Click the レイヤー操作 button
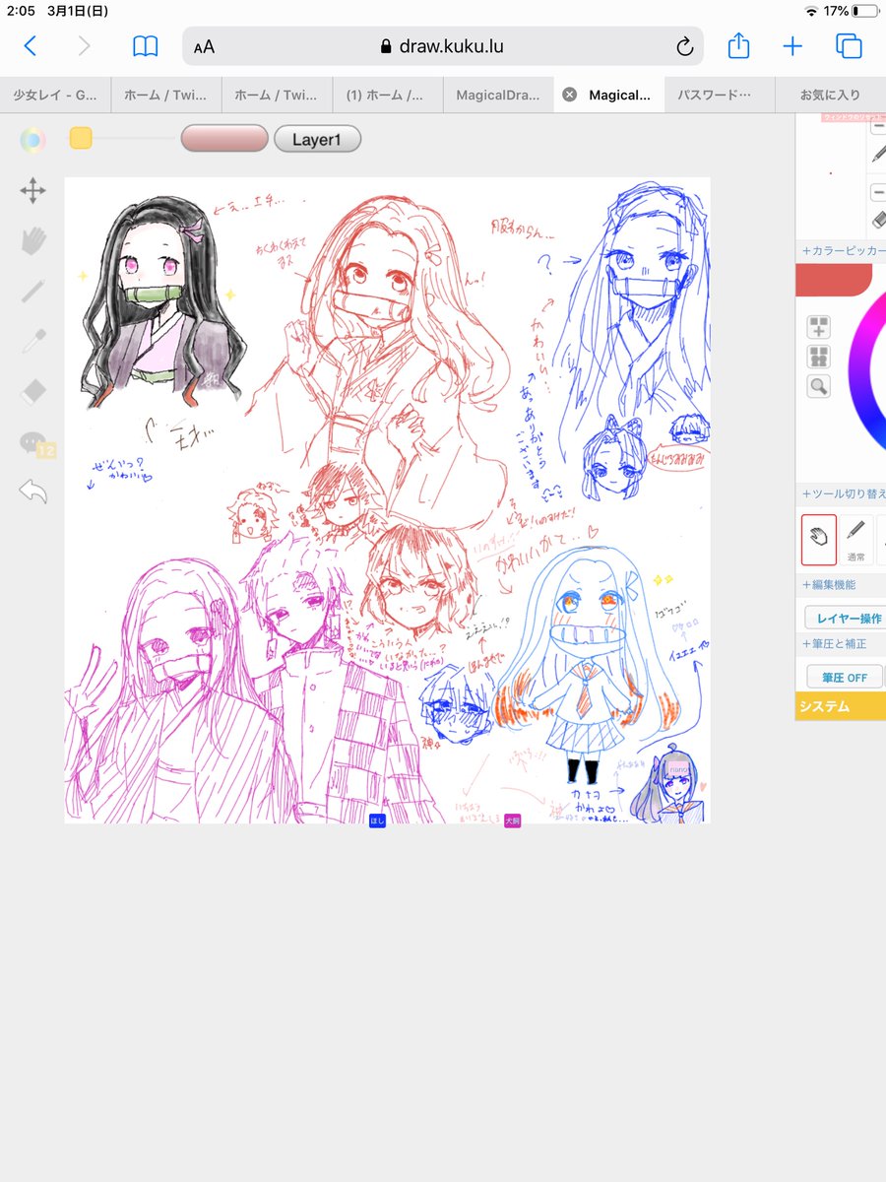This screenshot has width=886, height=1182. [x=845, y=619]
